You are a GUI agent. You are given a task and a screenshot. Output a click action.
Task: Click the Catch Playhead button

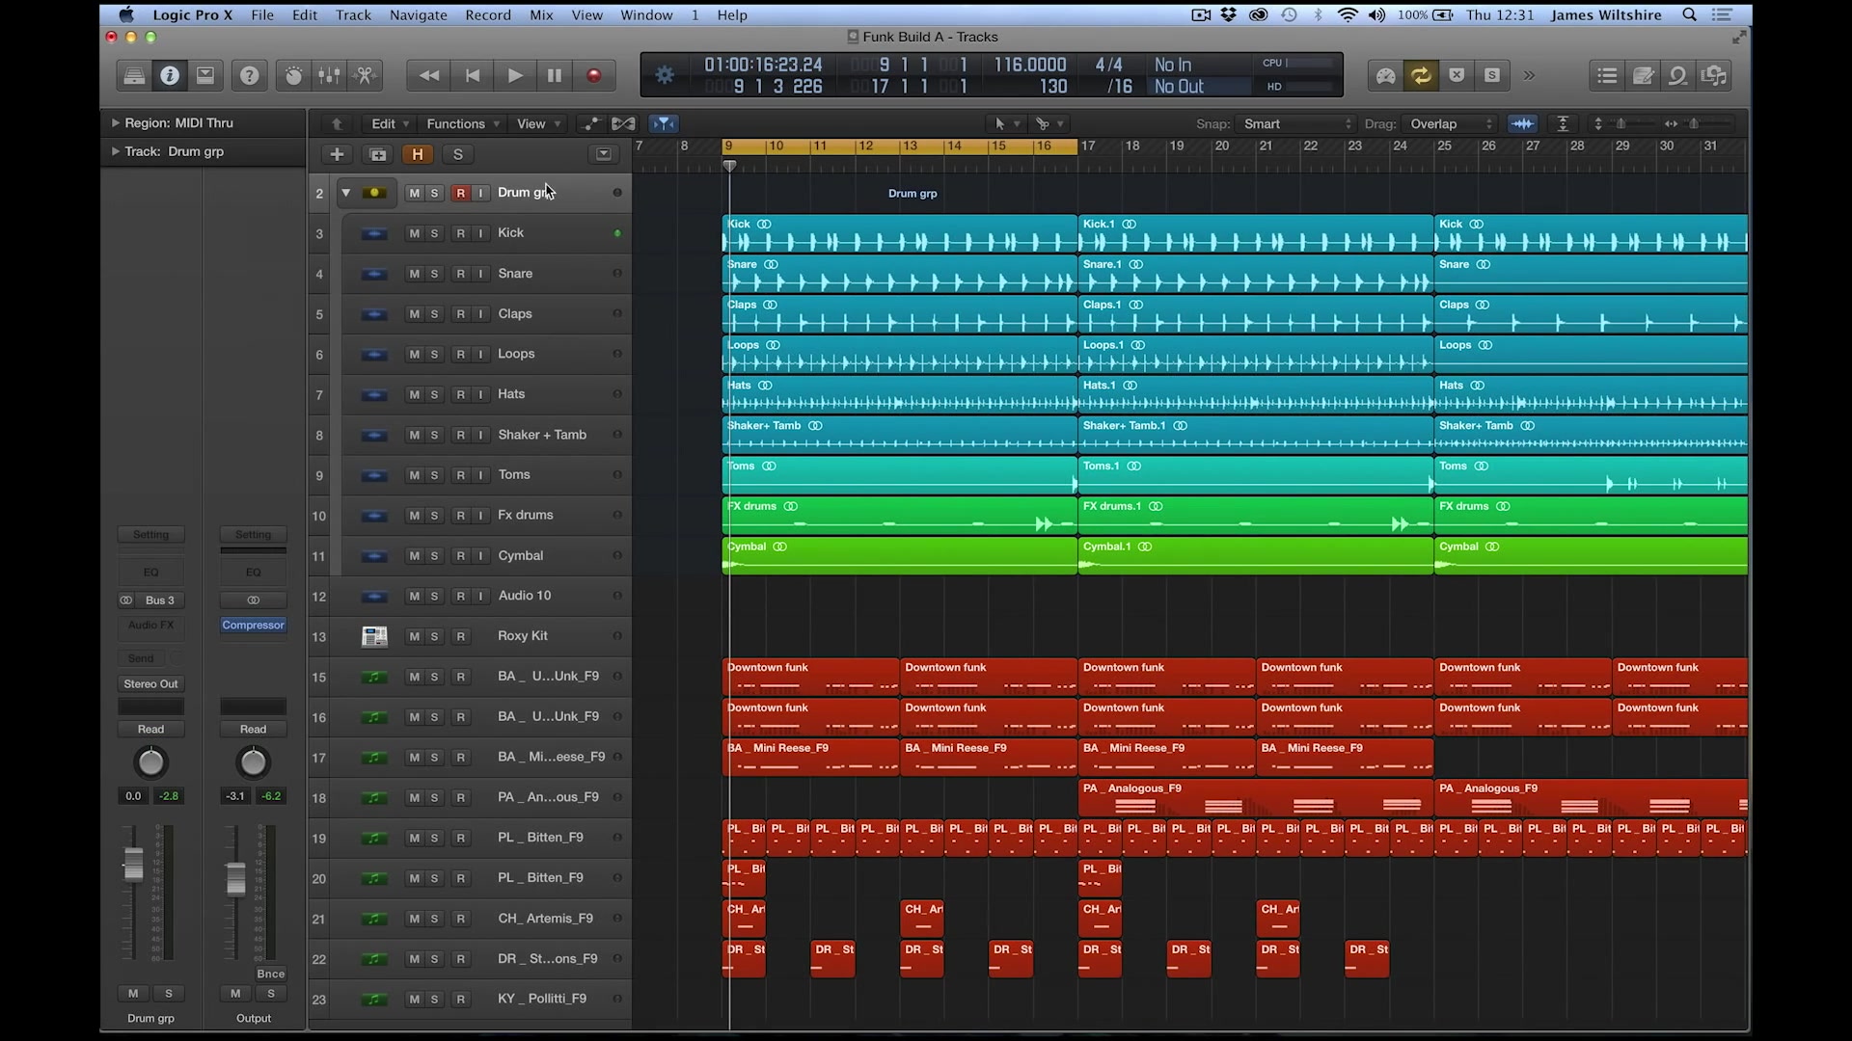[x=664, y=123]
